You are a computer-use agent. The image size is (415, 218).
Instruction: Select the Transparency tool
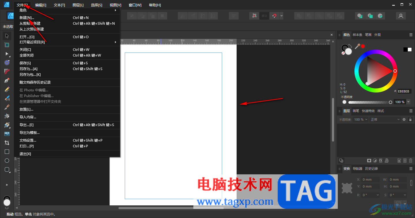pos(7,125)
